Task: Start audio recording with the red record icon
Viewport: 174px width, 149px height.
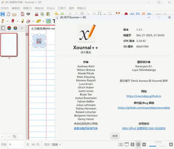Action: [x=126, y=14]
